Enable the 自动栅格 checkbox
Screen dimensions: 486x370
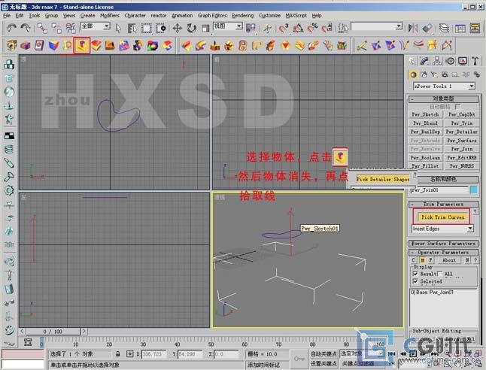[457, 107]
